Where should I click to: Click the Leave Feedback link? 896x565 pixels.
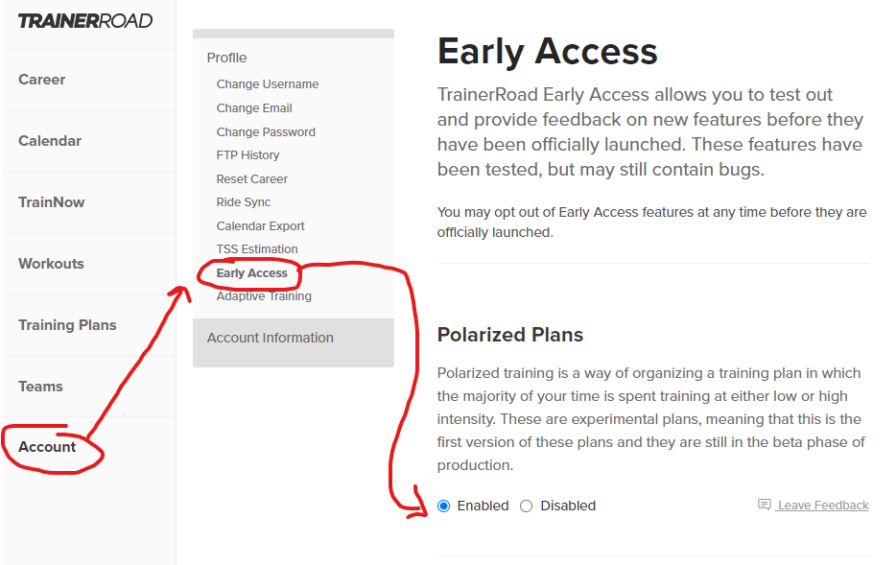click(823, 506)
